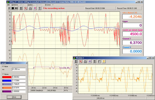Click the red crossed-out icon in ADlog toolbar

click(26, 8)
